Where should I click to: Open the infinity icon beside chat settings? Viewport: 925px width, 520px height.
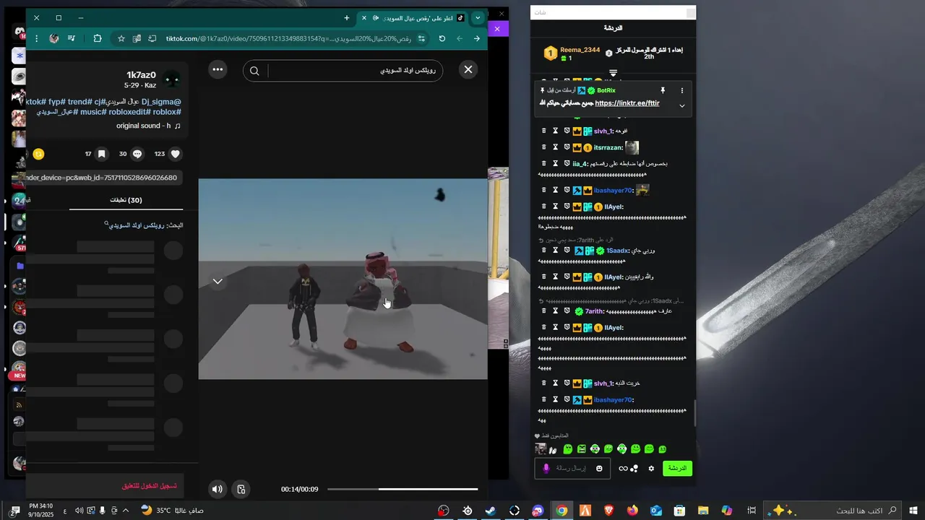[x=623, y=468]
